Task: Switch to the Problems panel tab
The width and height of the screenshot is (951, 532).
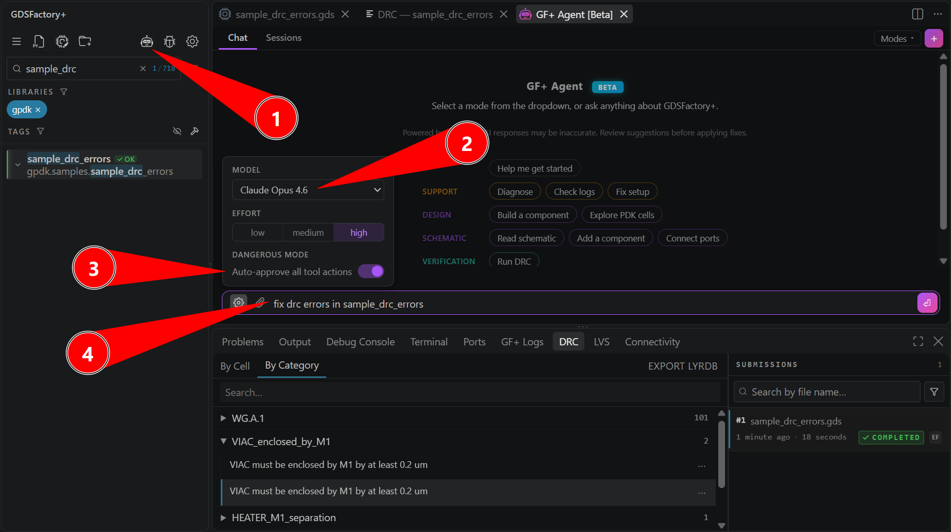Action: pos(243,342)
